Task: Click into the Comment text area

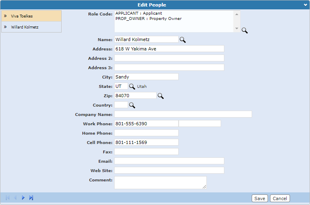Action: pyautogui.click(x=160, y=183)
